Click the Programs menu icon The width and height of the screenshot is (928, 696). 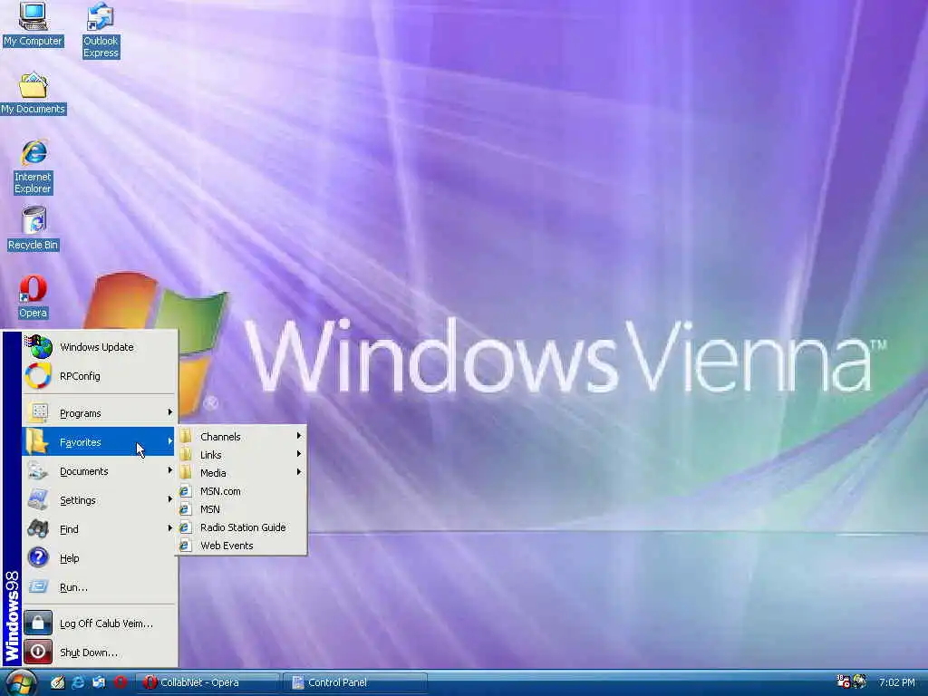click(x=39, y=412)
